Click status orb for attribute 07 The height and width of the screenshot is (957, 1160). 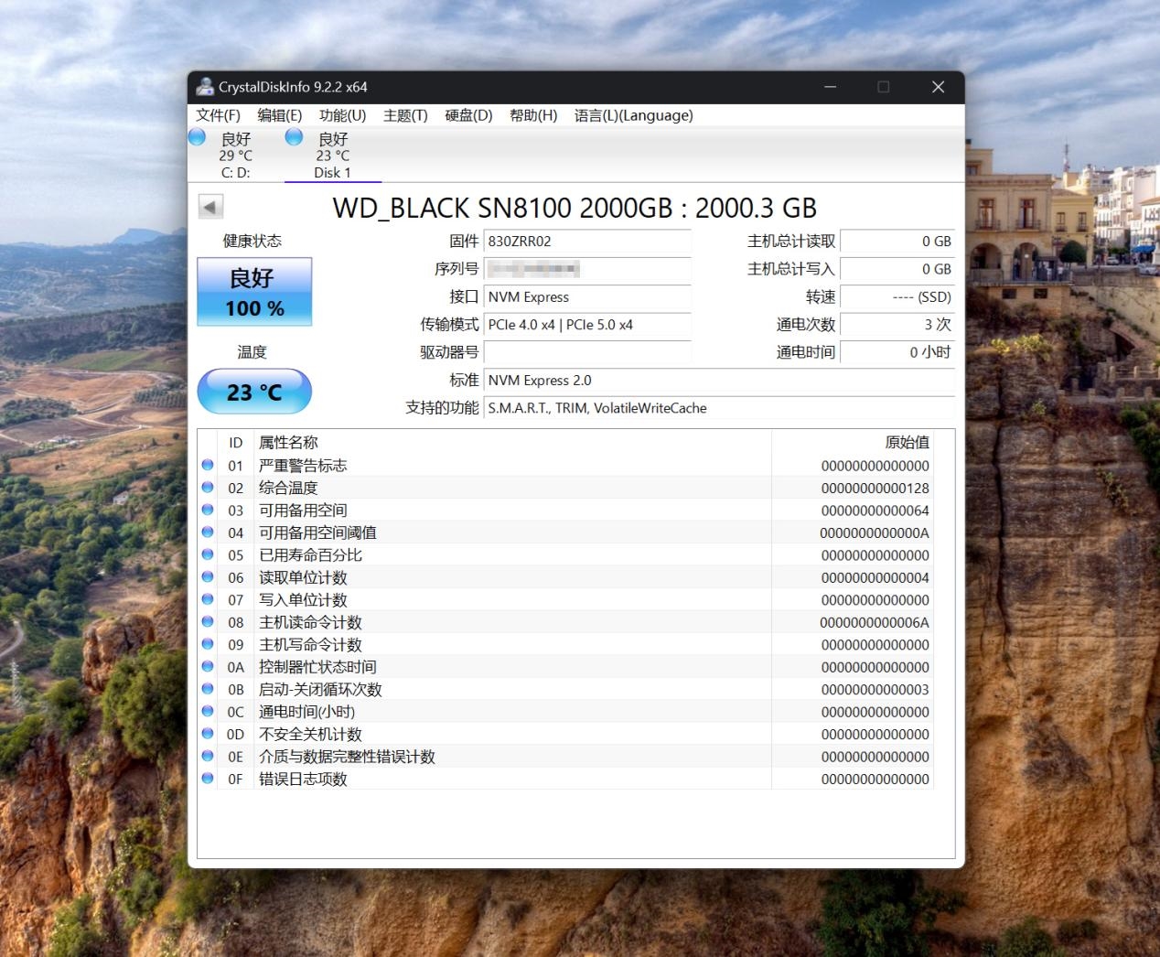(x=208, y=599)
